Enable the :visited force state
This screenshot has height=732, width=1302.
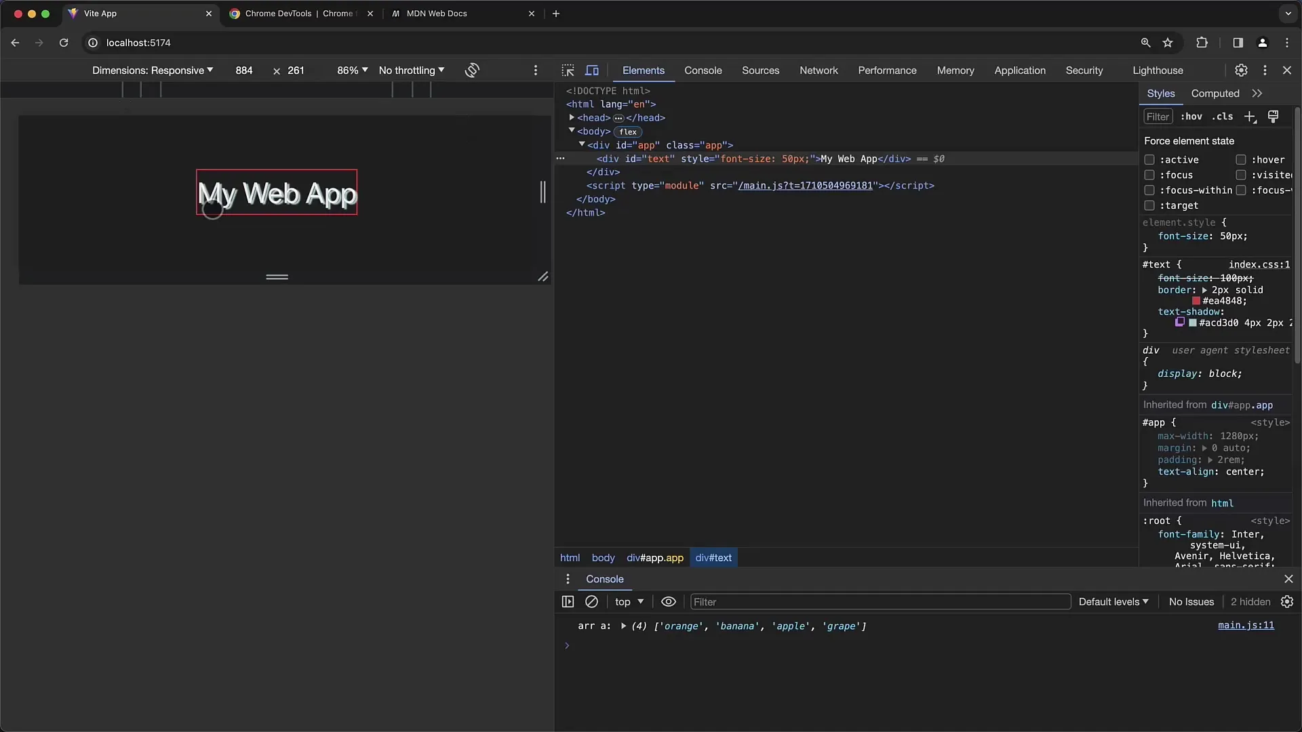click(x=1241, y=175)
